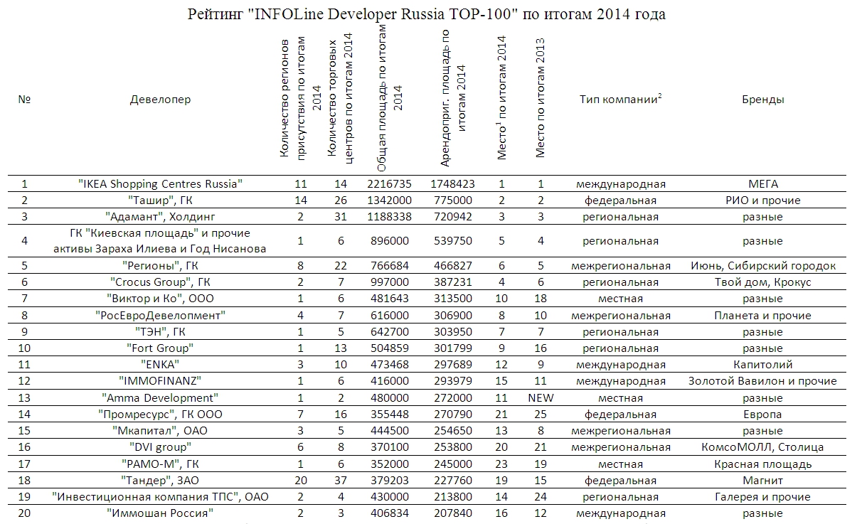Select the 'Красная площадь' brand cell
Screen dimensions: 857x524
click(x=763, y=464)
